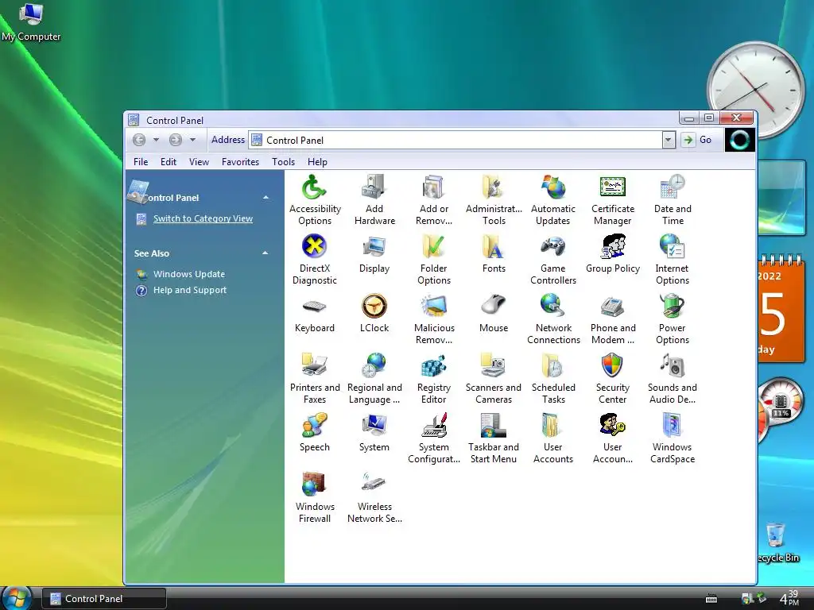This screenshot has width=814, height=610.
Task: Open System properties icon
Action: [x=374, y=426]
